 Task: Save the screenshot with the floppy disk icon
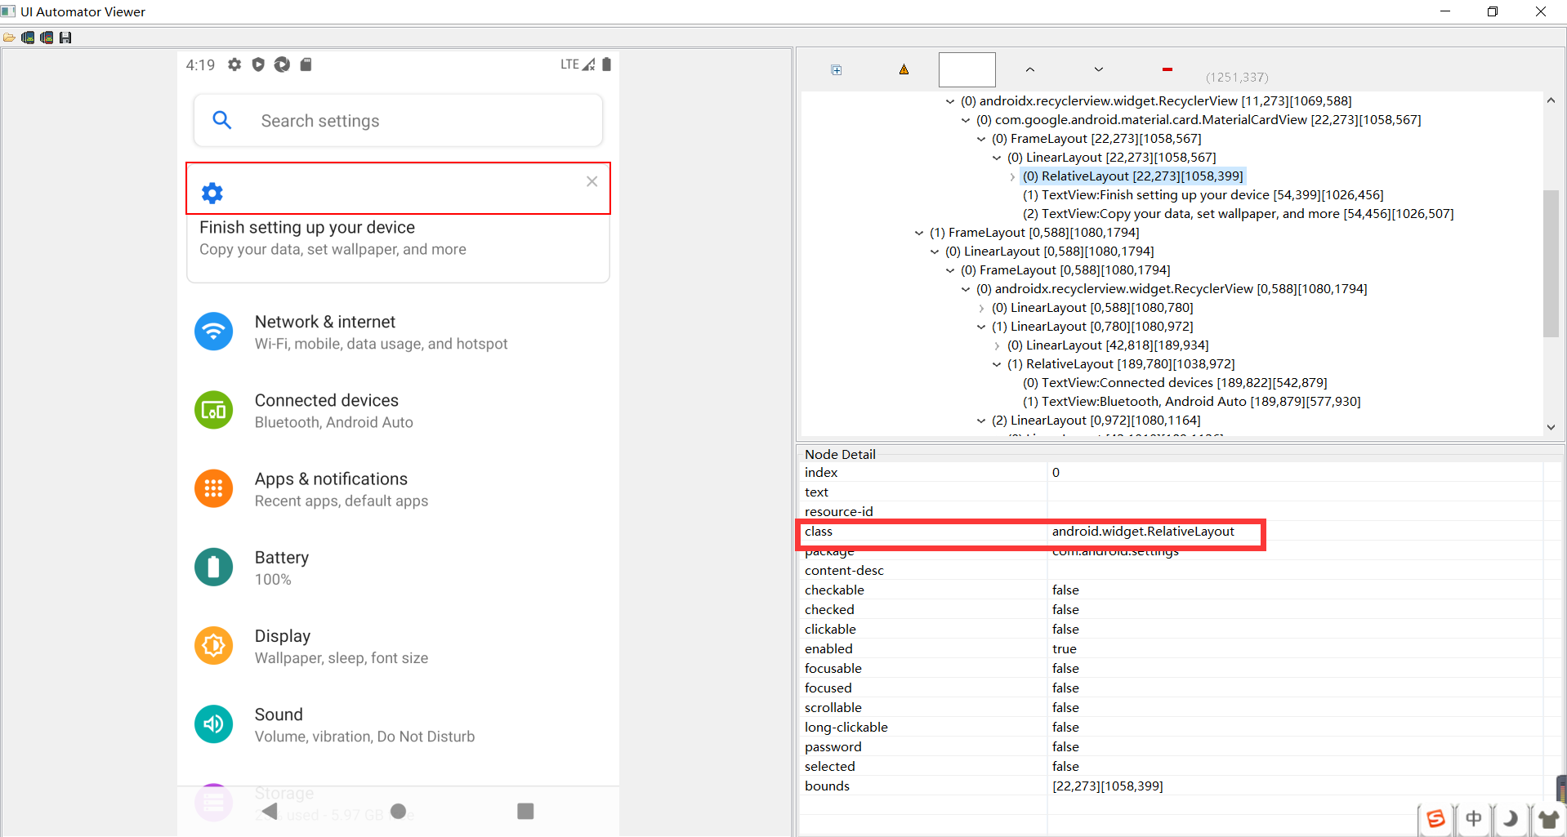pos(65,38)
